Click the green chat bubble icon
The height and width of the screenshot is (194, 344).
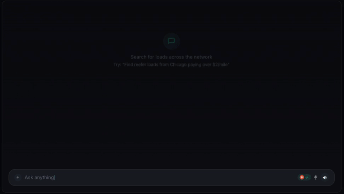point(171,41)
